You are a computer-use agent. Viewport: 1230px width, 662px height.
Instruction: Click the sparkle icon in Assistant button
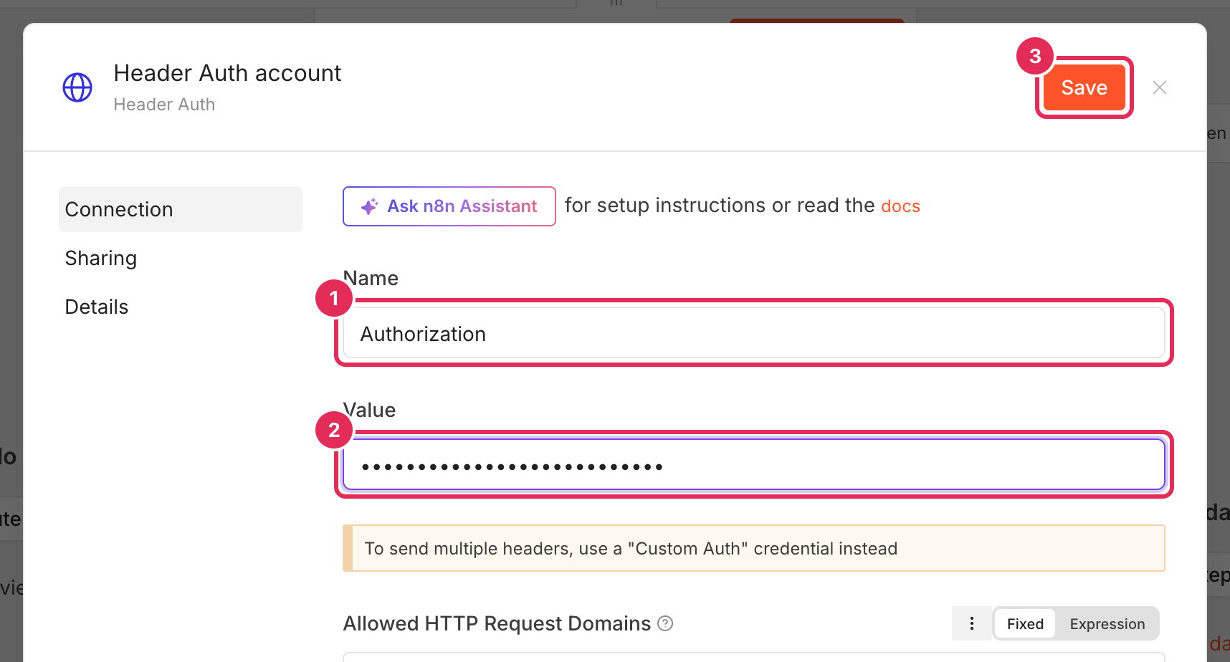click(x=369, y=206)
